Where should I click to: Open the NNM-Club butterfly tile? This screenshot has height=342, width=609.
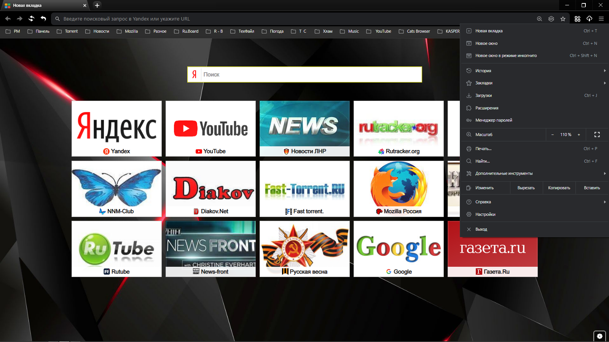(x=116, y=189)
